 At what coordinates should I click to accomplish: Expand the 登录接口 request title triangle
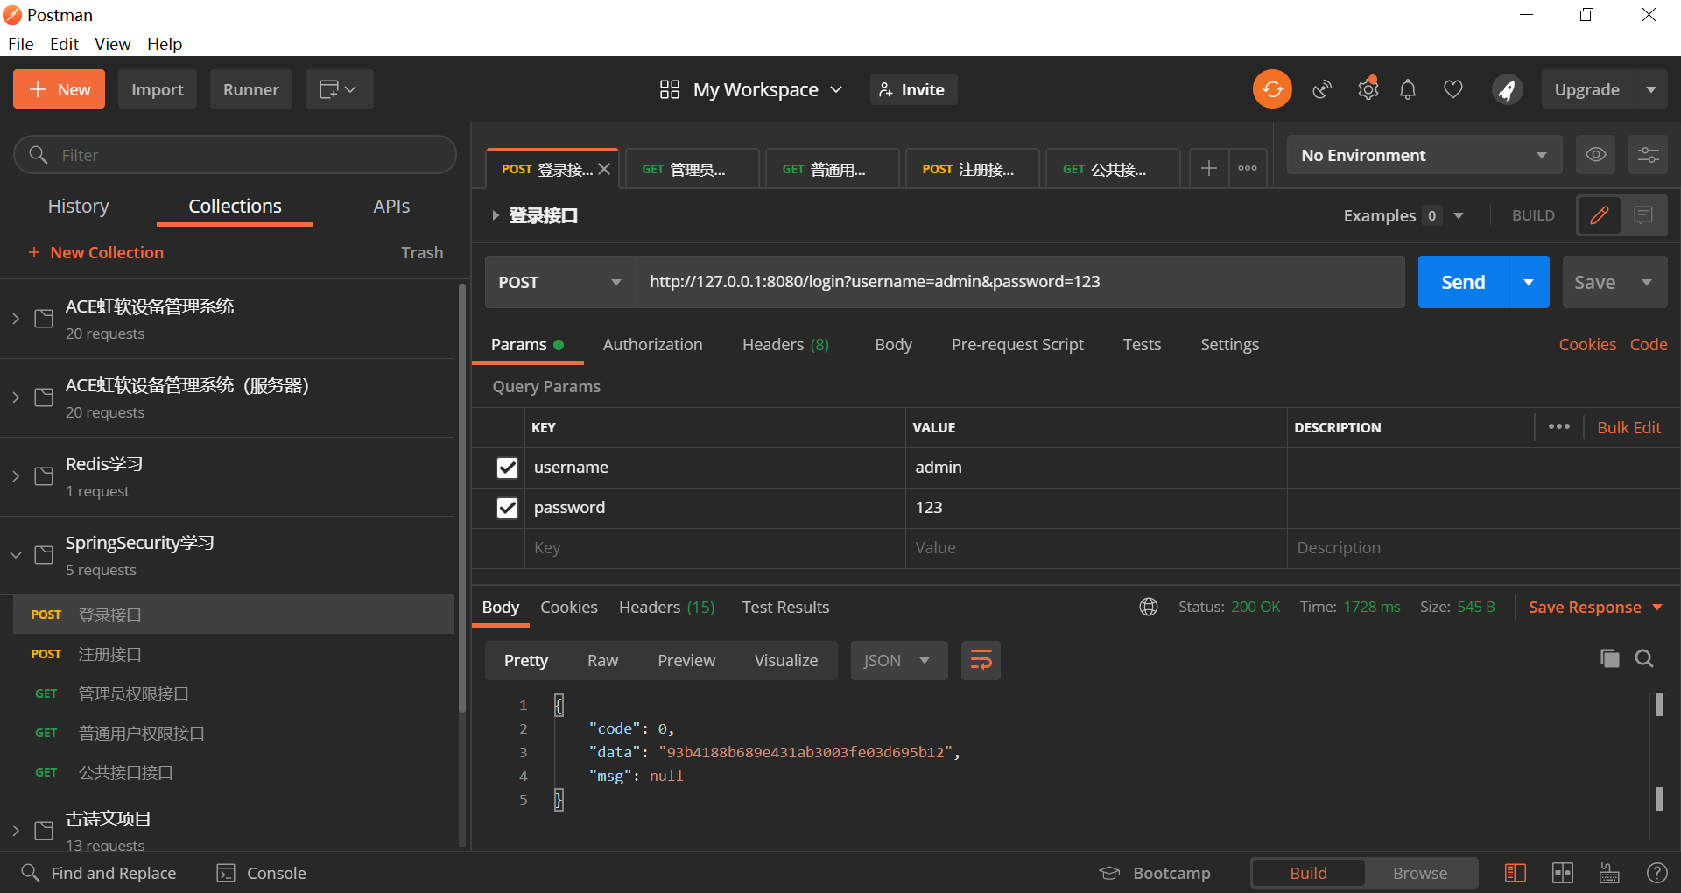point(496,215)
